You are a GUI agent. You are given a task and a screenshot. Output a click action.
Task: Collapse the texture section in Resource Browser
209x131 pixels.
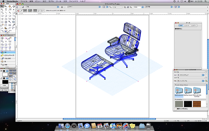pyautogui.click(x=176, y=100)
